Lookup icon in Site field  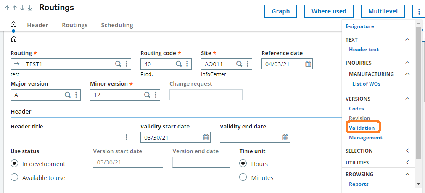tap(239, 64)
